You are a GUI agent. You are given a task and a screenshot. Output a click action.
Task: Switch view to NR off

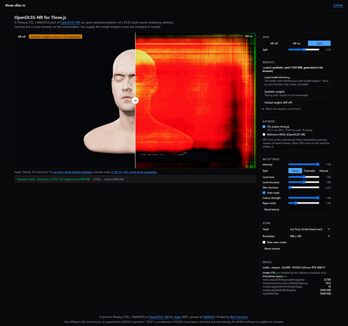[274, 43]
